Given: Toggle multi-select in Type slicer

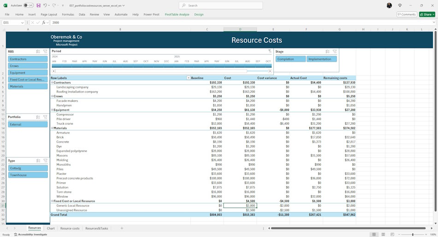Looking at the screenshot, I should (x=38, y=161).
